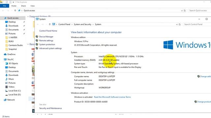This screenshot has height=118, width=211.
Task: Open Local Disk (C:)
Action: pos(15,91)
